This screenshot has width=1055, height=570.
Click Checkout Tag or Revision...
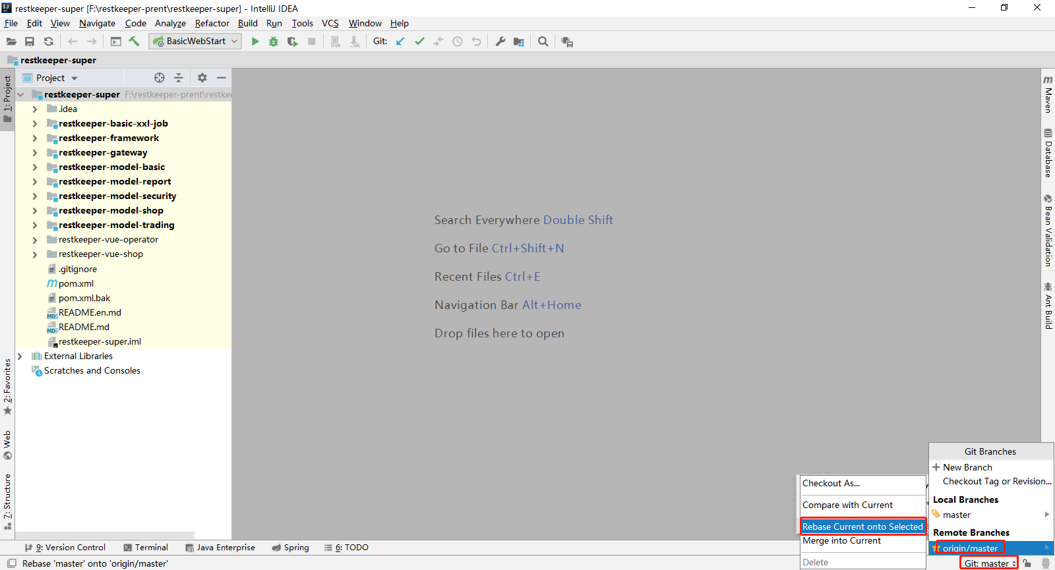point(991,481)
